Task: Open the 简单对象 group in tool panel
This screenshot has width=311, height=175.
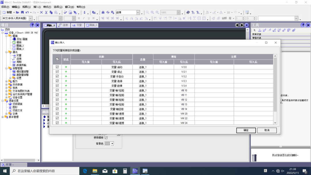Action: pos(281,34)
